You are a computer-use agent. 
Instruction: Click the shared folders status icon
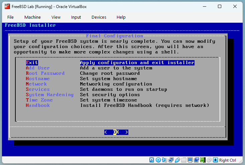tap(184, 160)
